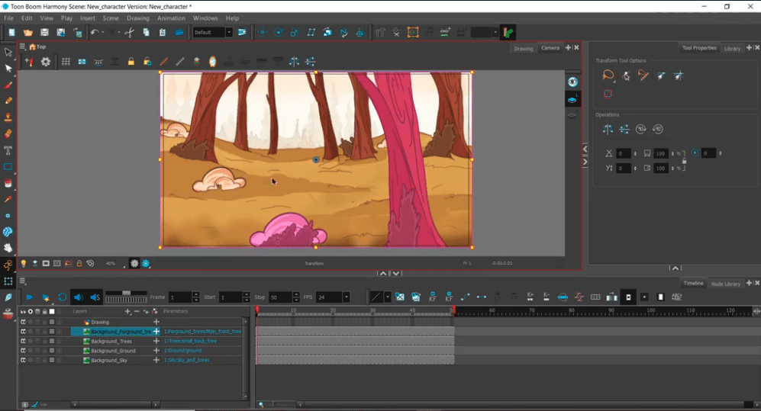Hide the Background_Trees layer

[23, 342]
